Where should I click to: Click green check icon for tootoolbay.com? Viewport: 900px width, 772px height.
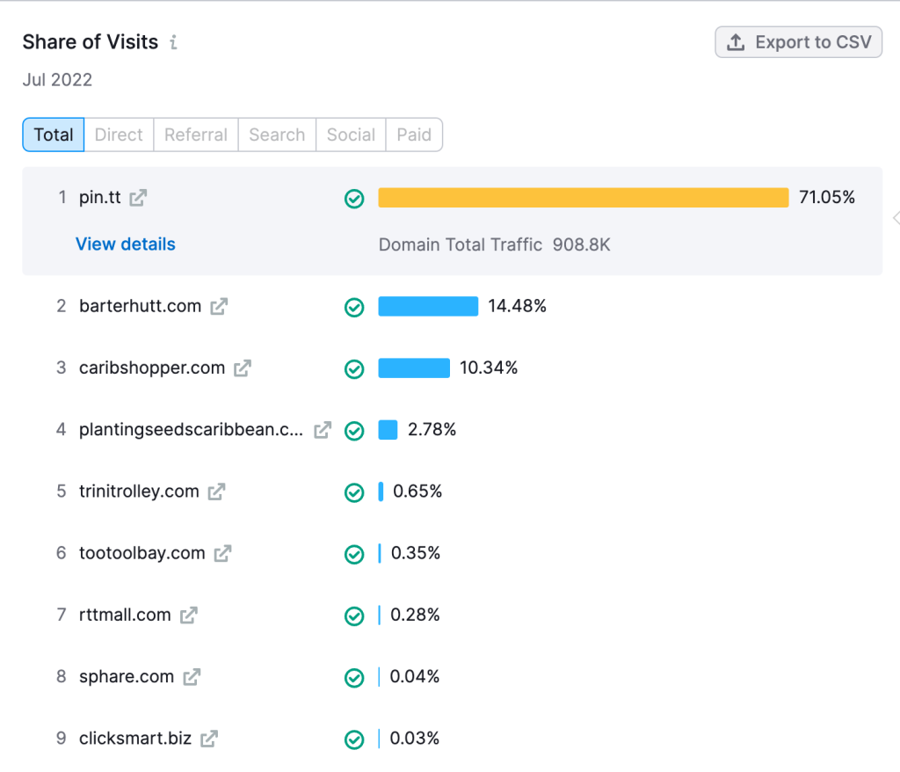(354, 554)
